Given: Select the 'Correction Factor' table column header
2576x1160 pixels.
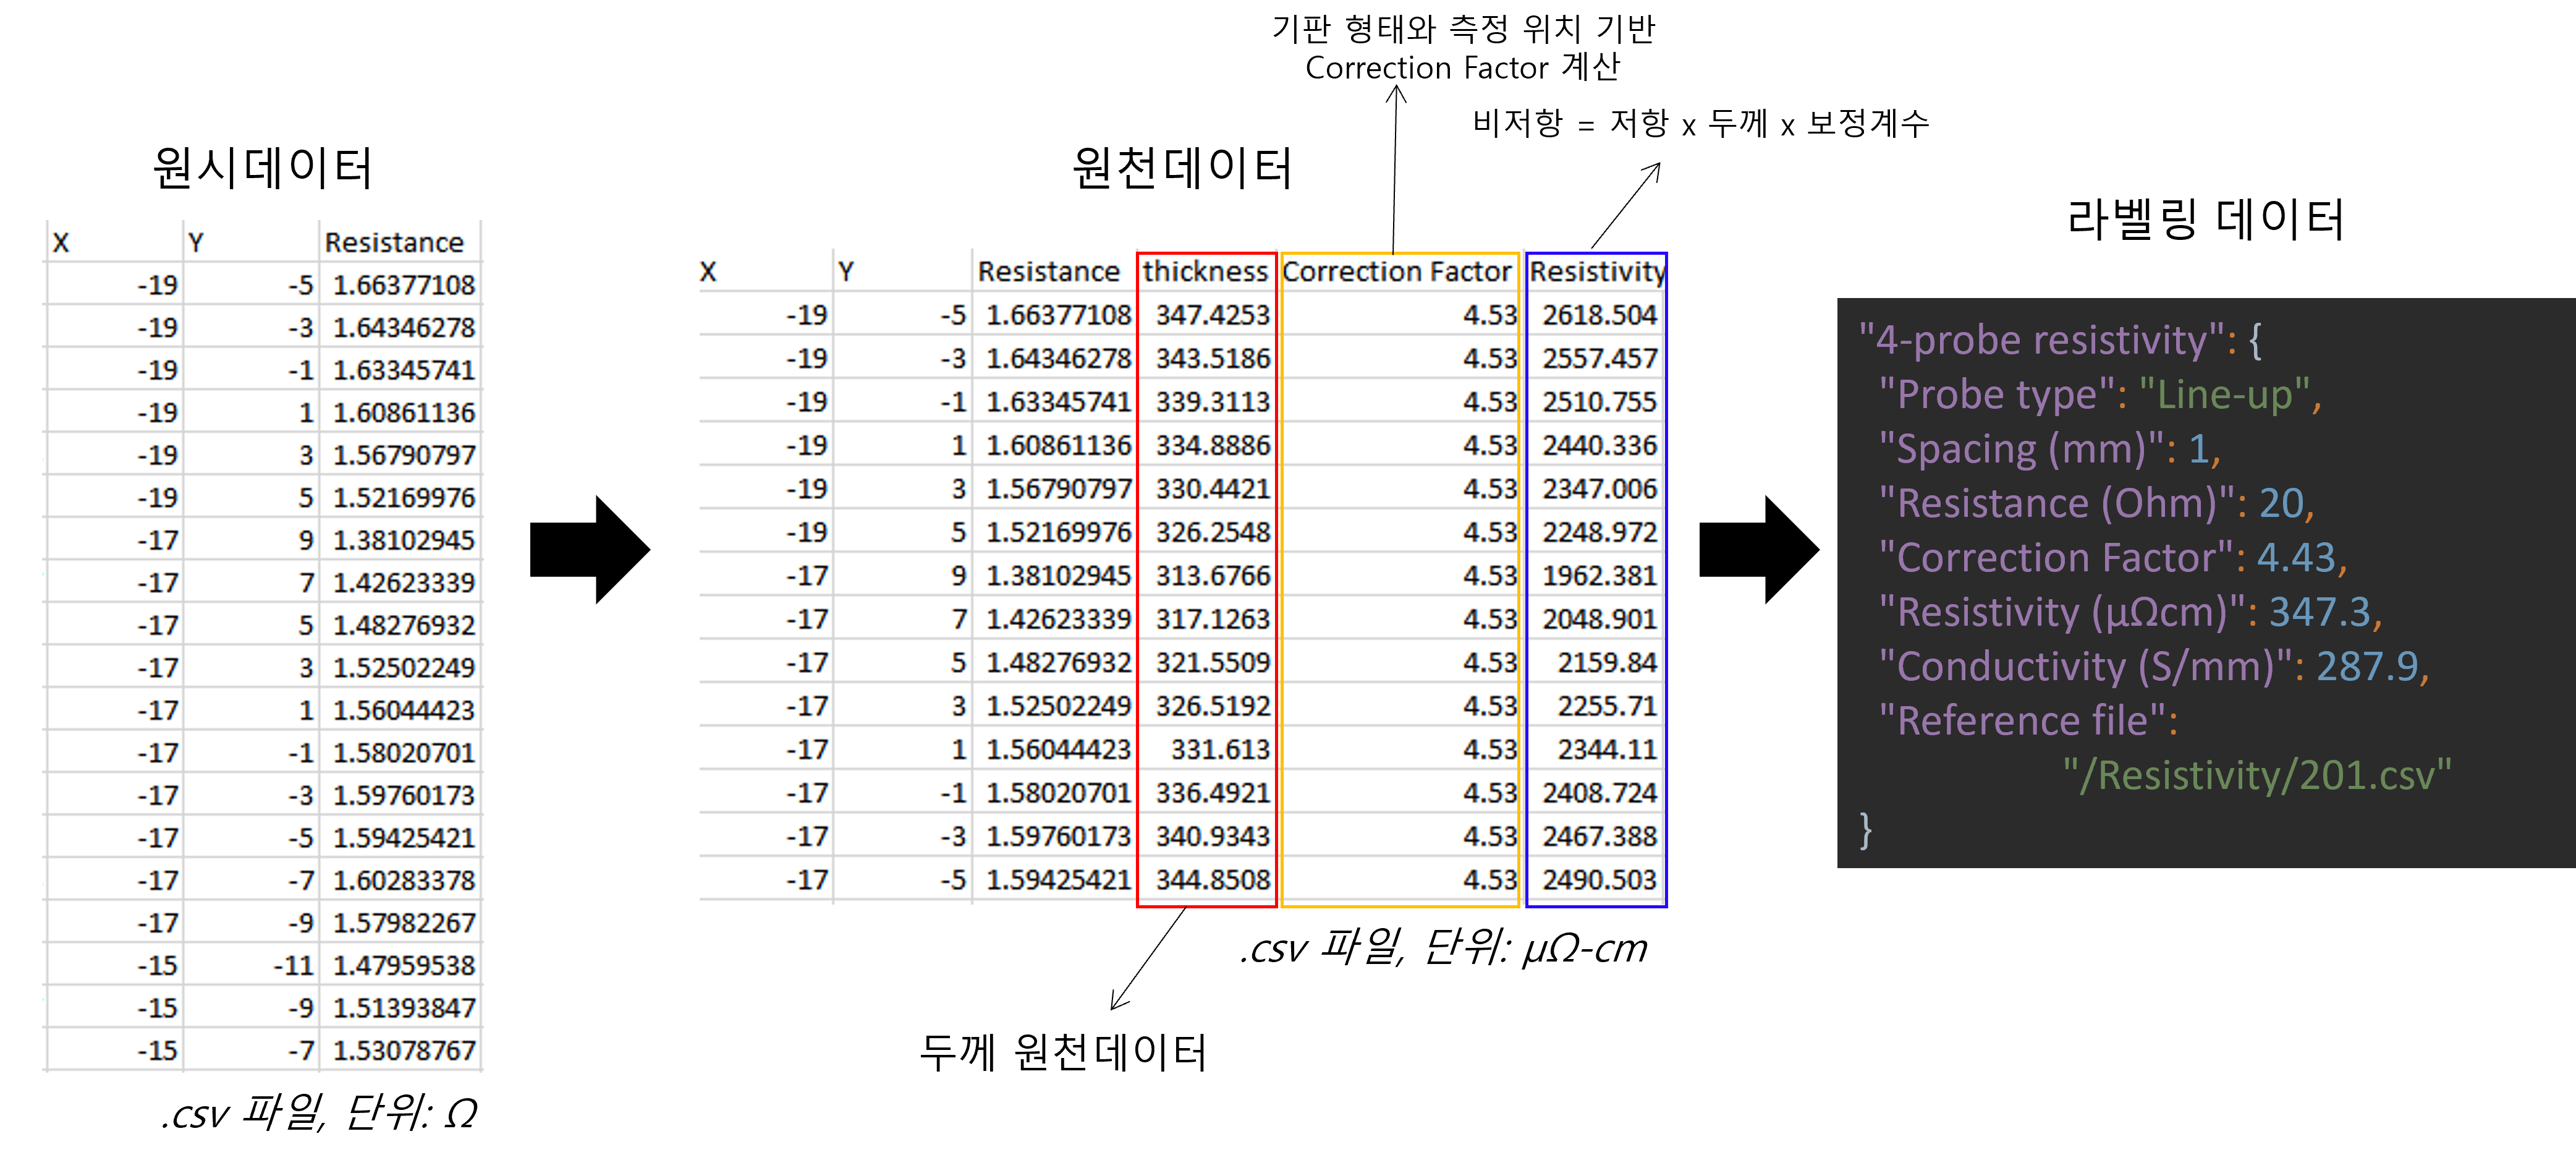Looking at the screenshot, I should click(x=1397, y=271).
